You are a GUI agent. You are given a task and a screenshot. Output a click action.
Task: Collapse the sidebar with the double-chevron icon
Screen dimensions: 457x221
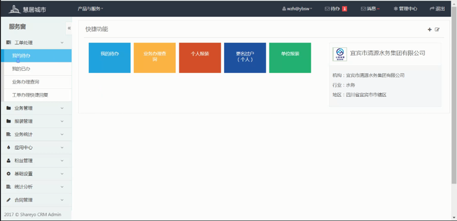69,28
